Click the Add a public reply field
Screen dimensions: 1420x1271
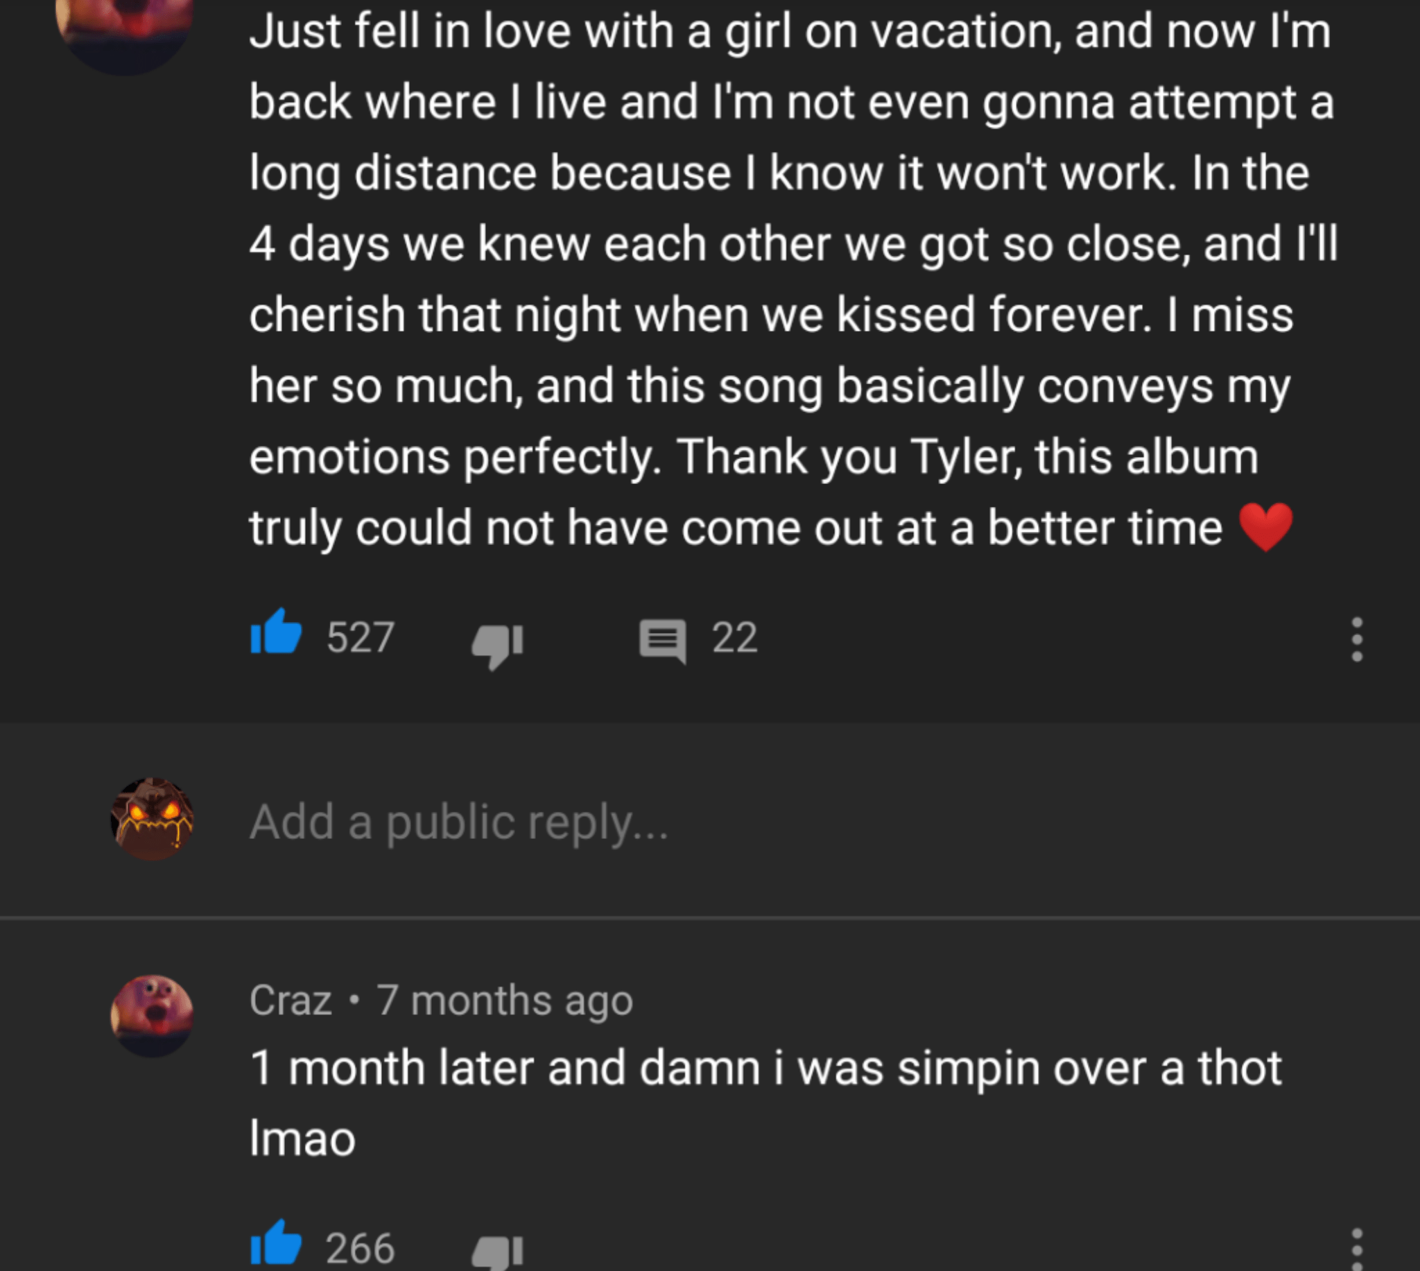point(461,822)
